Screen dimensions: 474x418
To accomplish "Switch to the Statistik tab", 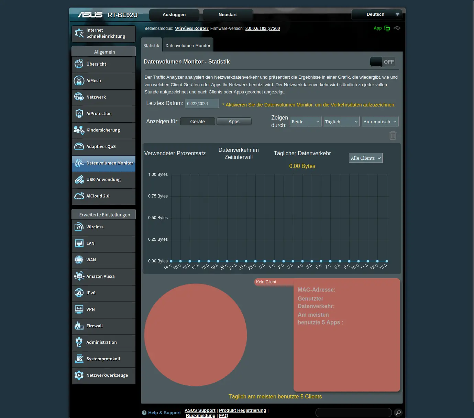I will click(x=151, y=45).
